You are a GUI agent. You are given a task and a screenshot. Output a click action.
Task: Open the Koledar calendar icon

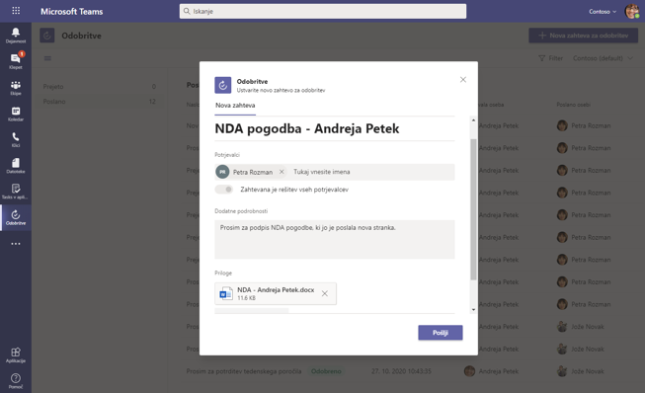(16, 114)
